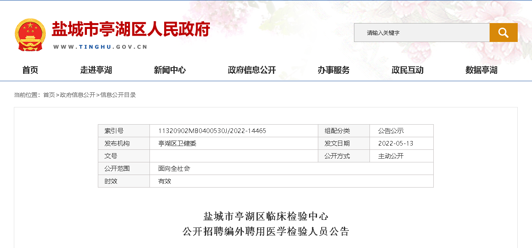The height and width of the screenshot is (248, 532).
Task: Click the publisher value 亭湖区卫健委
Action: tap(177, 144)
